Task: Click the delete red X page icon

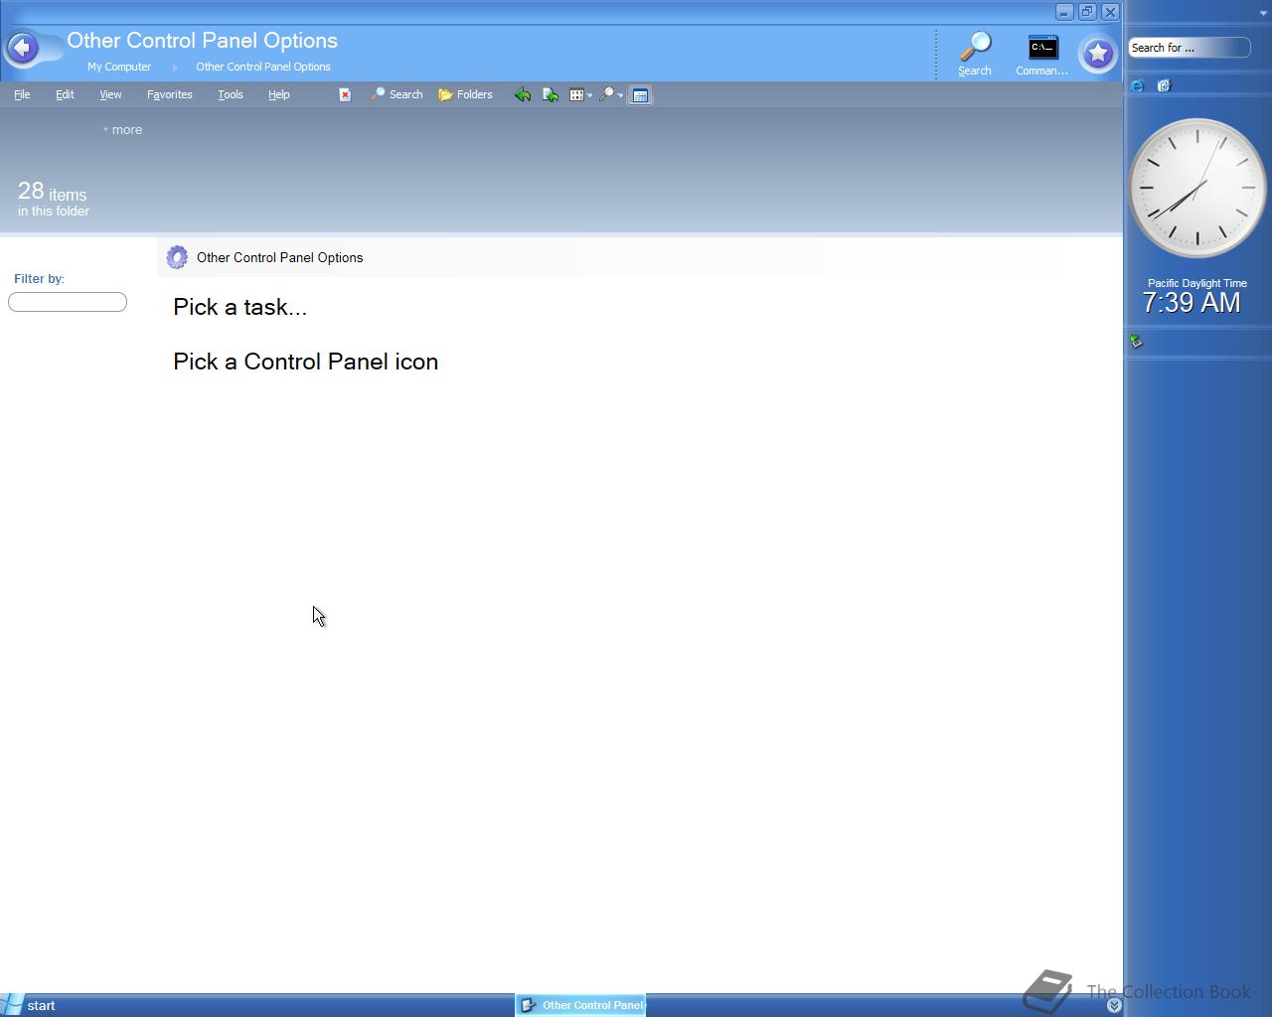Action: pos(345,94)
